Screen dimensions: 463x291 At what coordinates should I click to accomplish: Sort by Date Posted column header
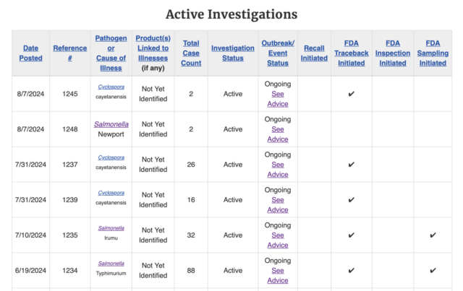30,53
